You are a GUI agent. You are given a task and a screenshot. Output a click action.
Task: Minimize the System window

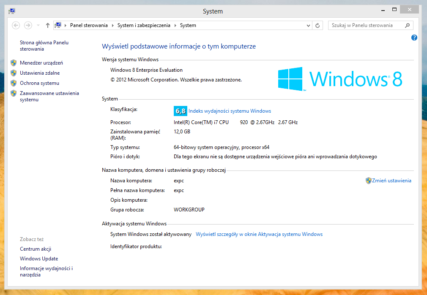point(383,10)
